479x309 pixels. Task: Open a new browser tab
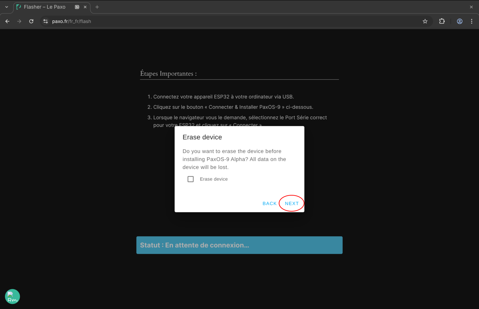click(x=97, y=7)
